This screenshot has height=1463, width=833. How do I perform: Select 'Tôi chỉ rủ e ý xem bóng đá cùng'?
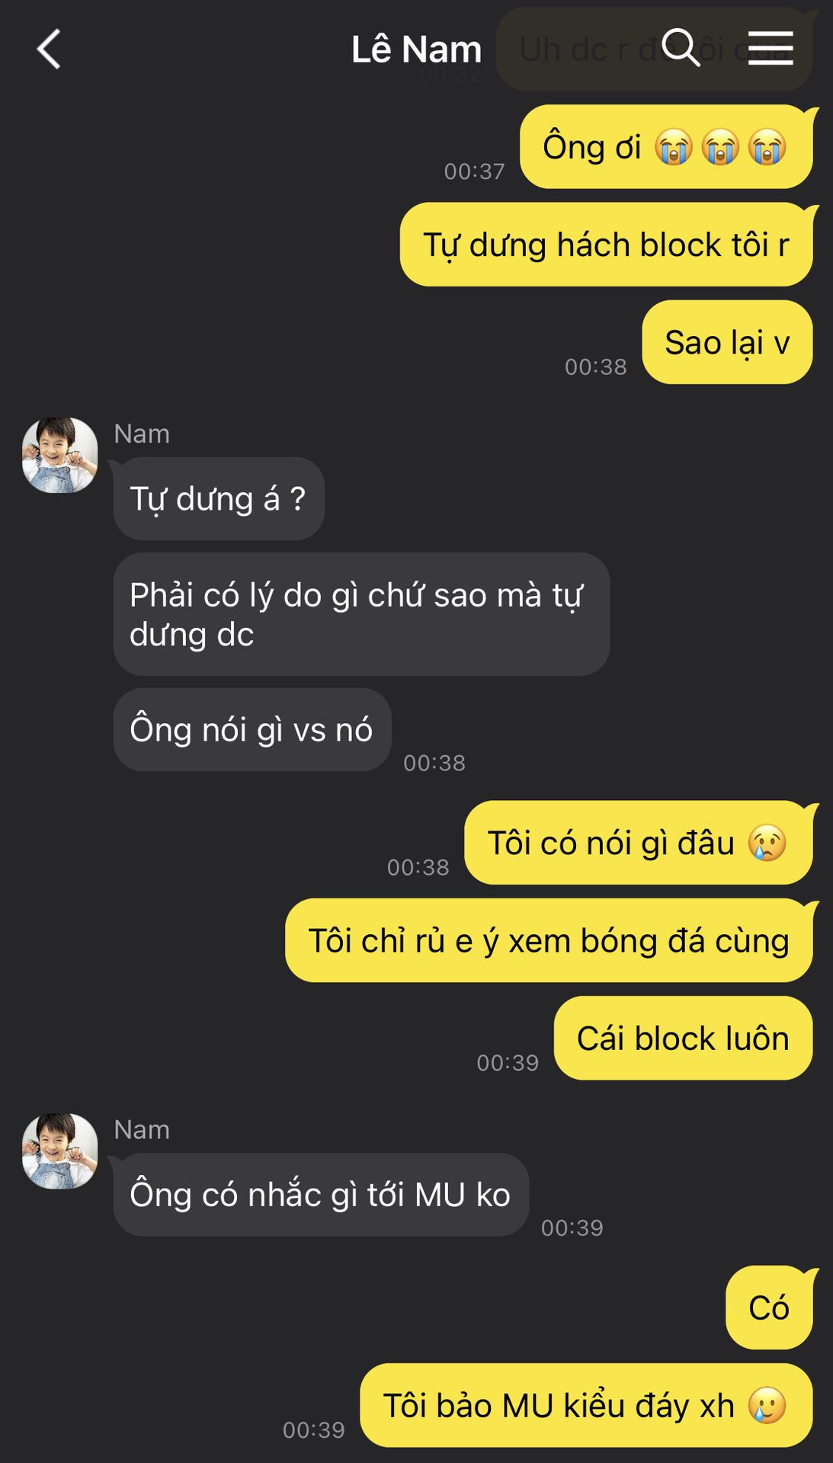[x=549, y=940]
